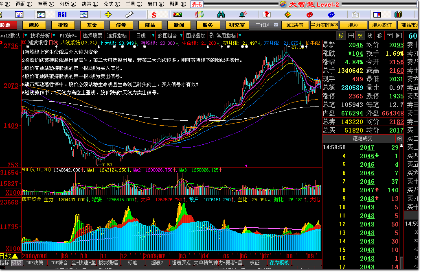The width and height of the screenshot is (421, 272).
Task: Toggle the 权 adjustment button
Action: pyautogui.click(x=360, y=36)
